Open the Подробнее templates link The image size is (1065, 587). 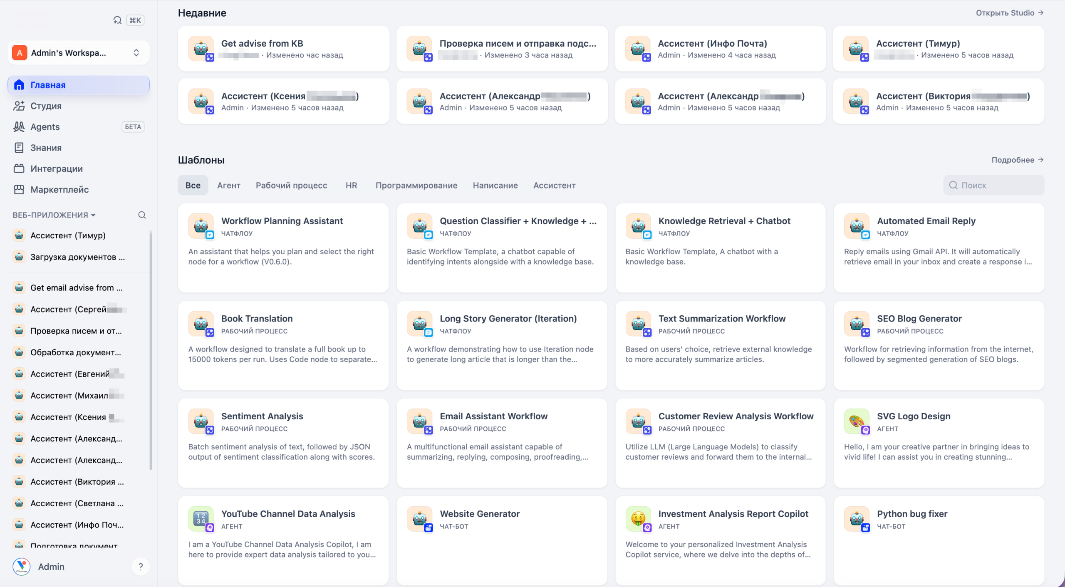[1018, 160]
